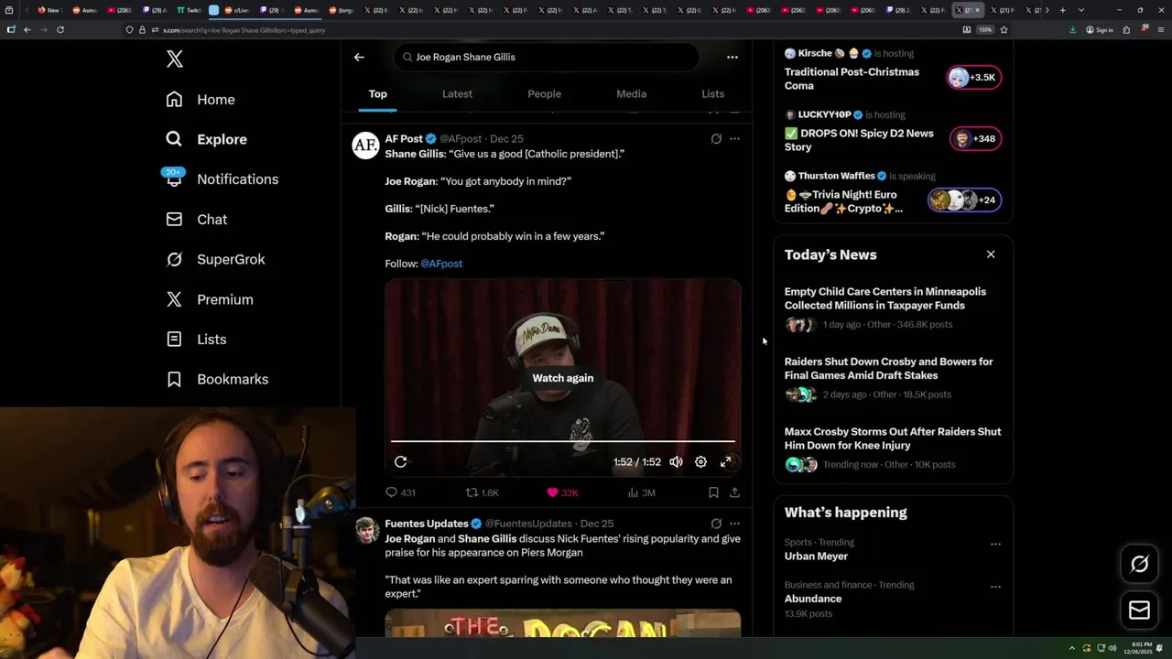Click the X logo in the sidebar

[x=175, y=59]
